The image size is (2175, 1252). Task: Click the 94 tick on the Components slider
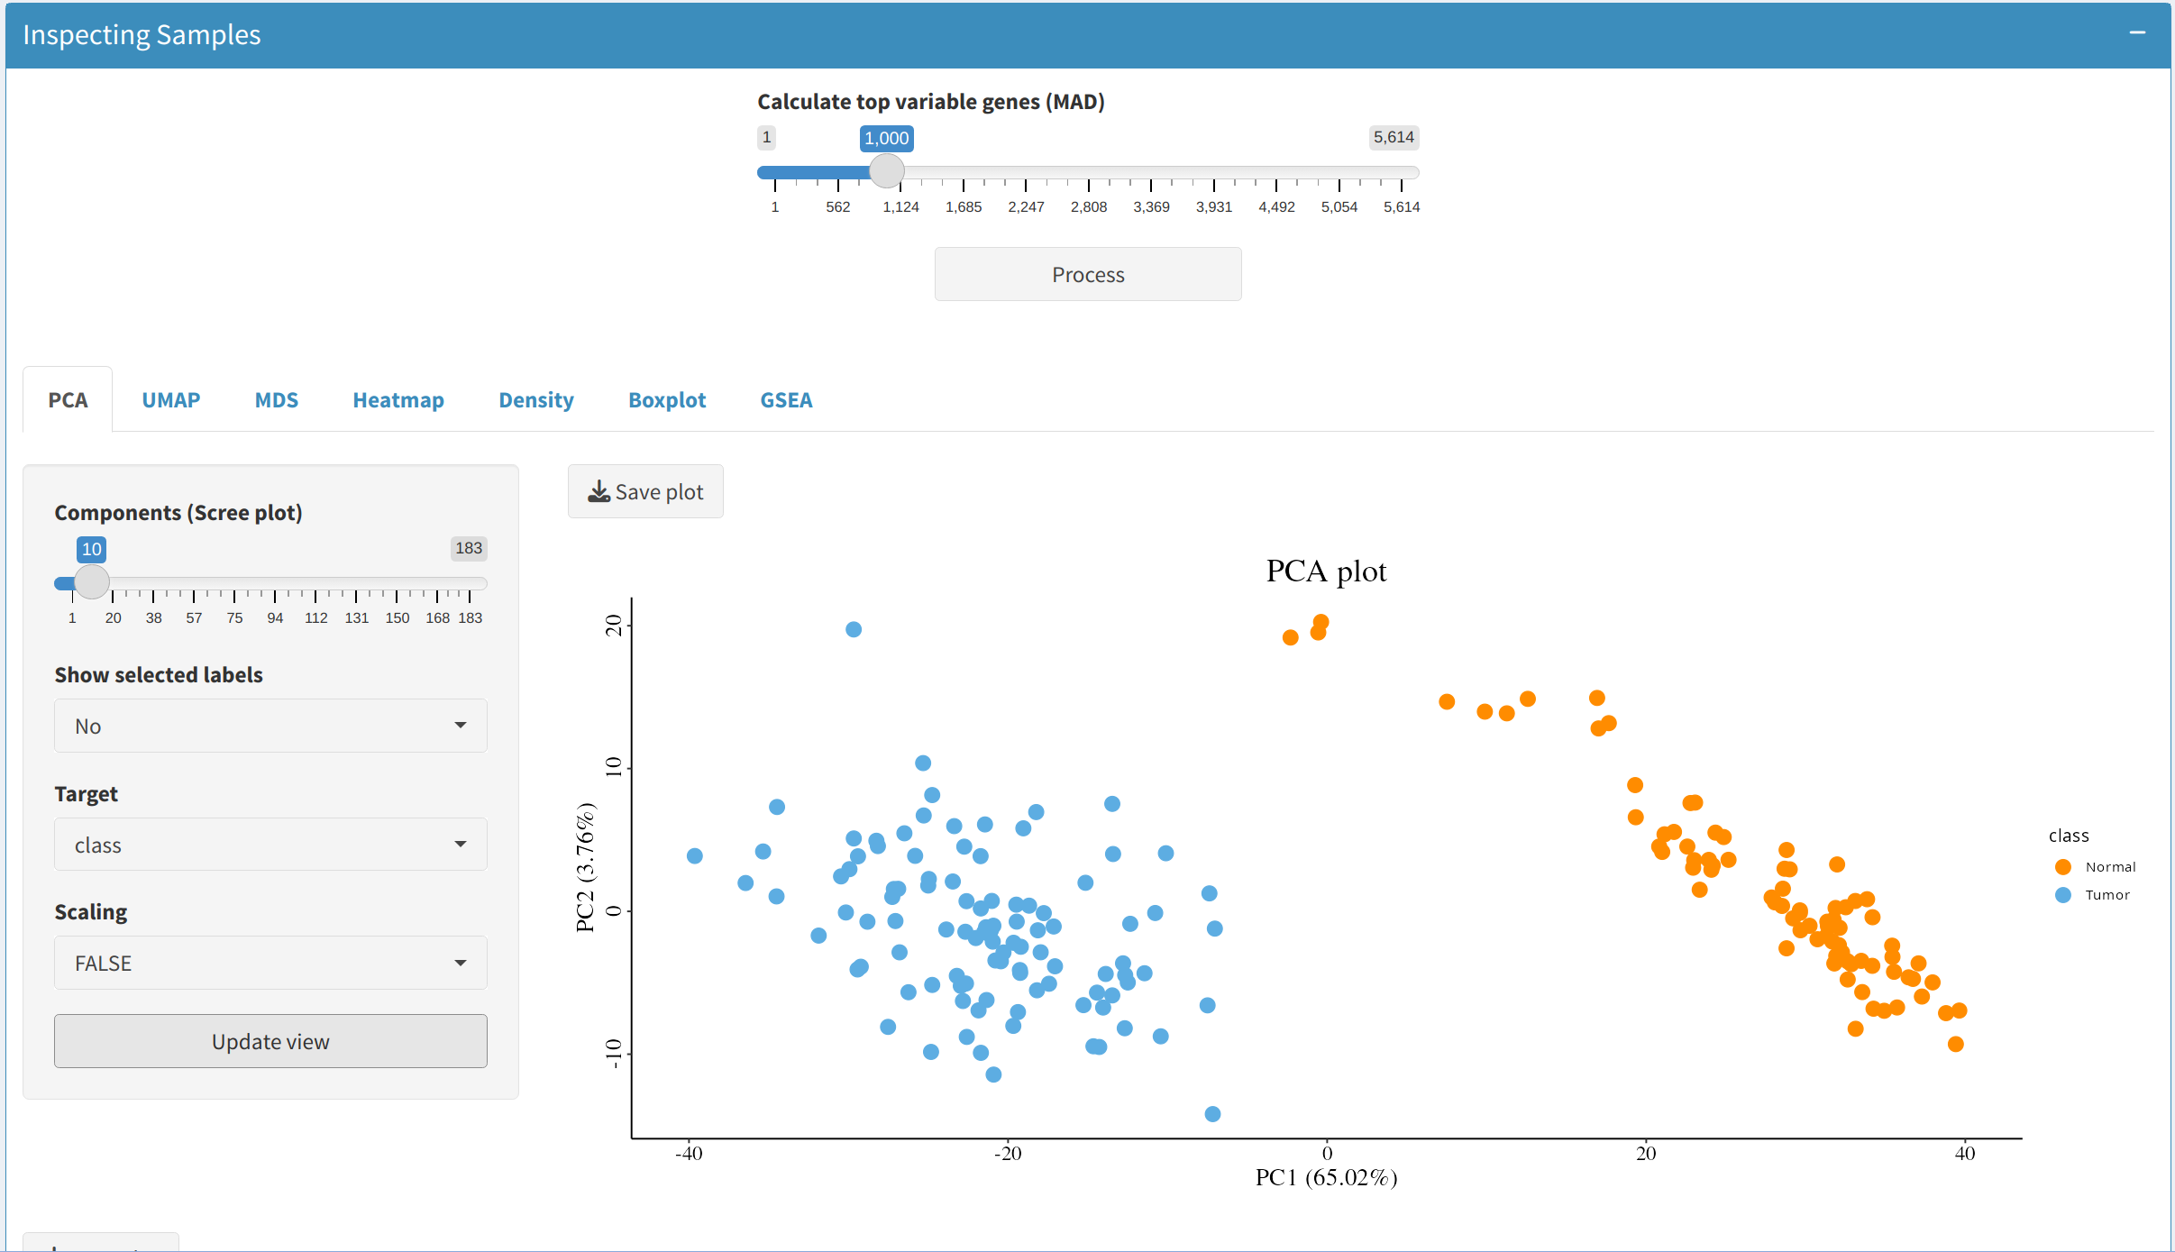[275, 617]
